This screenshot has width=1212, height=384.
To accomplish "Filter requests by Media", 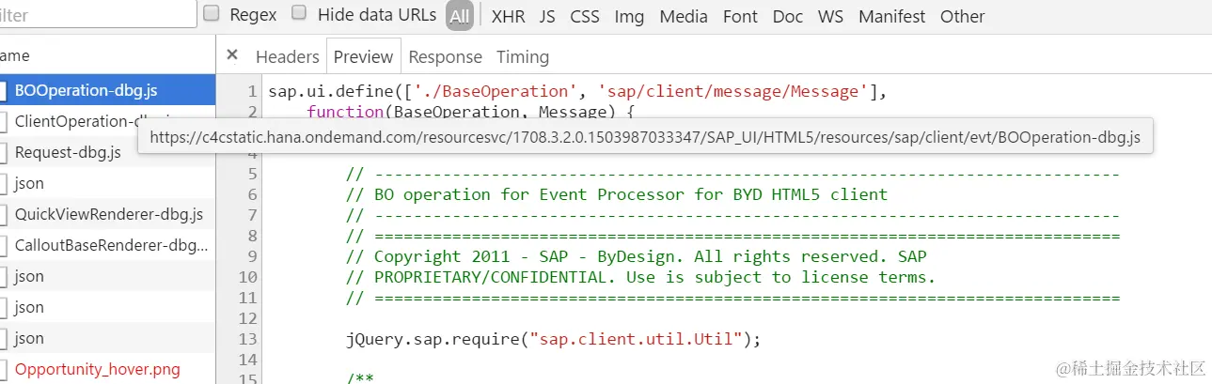I will (685, 16).
